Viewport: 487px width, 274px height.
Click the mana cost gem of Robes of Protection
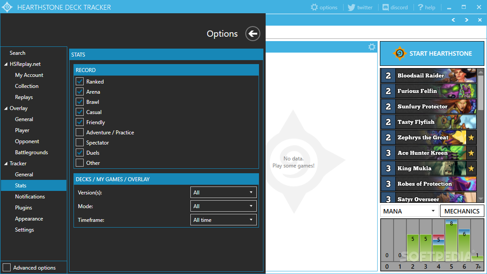pos(388,184)
